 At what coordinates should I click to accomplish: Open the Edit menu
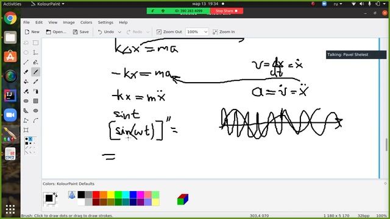(39, 23)
